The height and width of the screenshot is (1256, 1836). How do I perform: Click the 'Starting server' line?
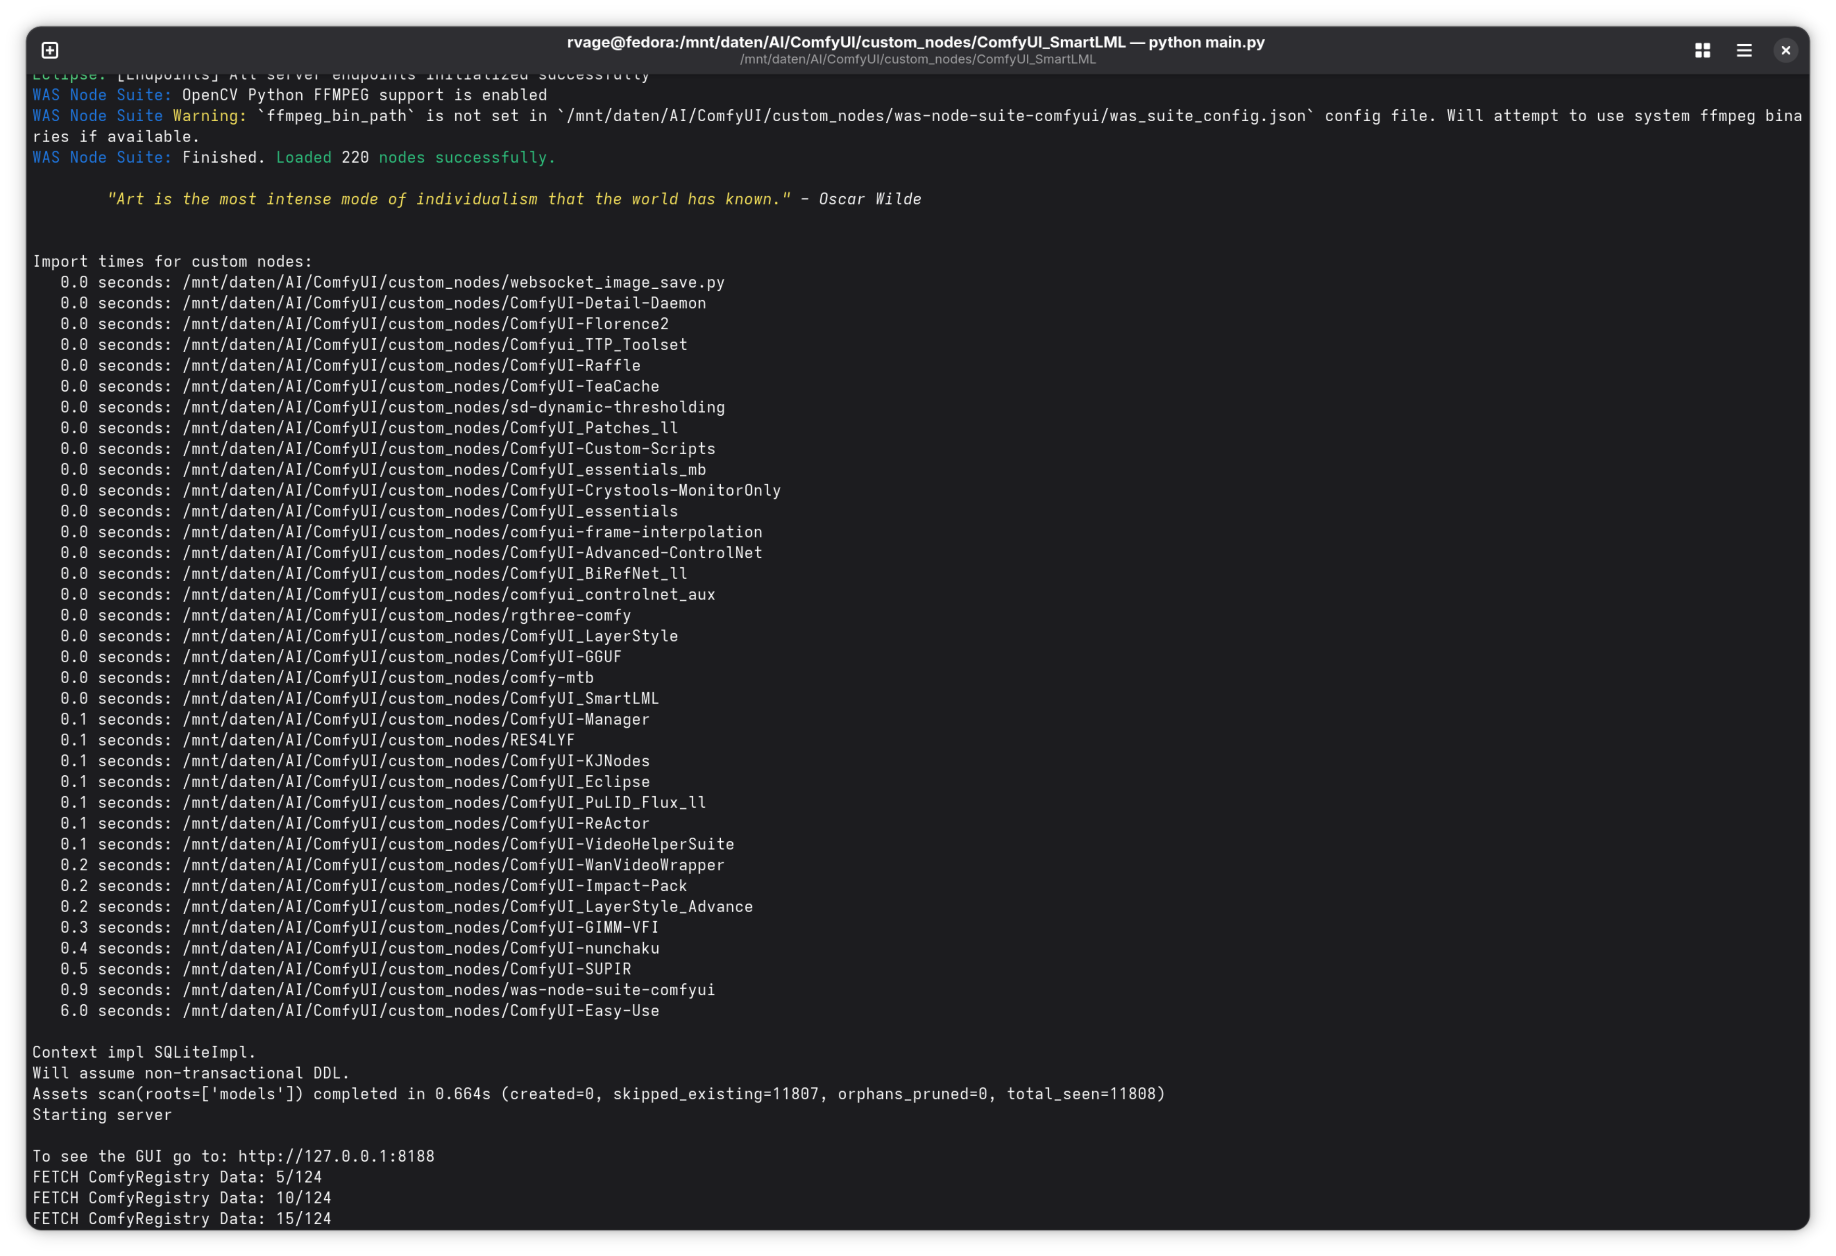click(102, 1114)
